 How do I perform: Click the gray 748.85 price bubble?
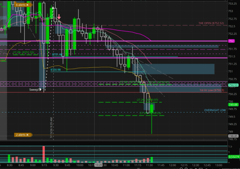pyautogui.click(x=233, y=136)
